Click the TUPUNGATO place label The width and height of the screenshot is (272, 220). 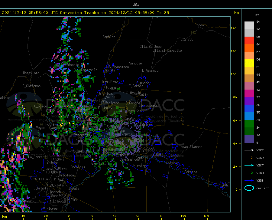tap(54, 172)
